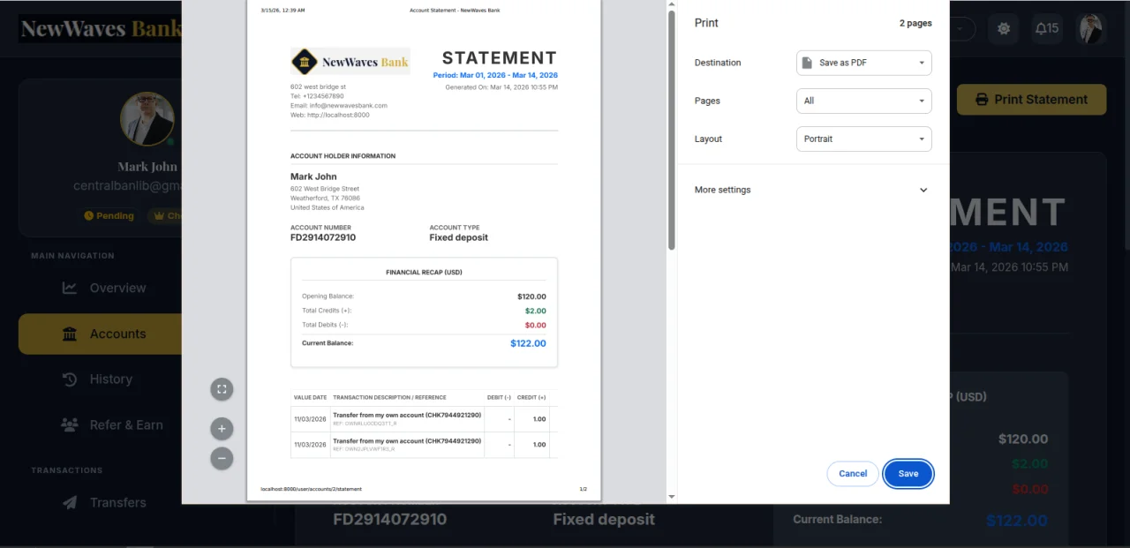
Task: Click the profile photo in sidebar
Action: (147, 119)
